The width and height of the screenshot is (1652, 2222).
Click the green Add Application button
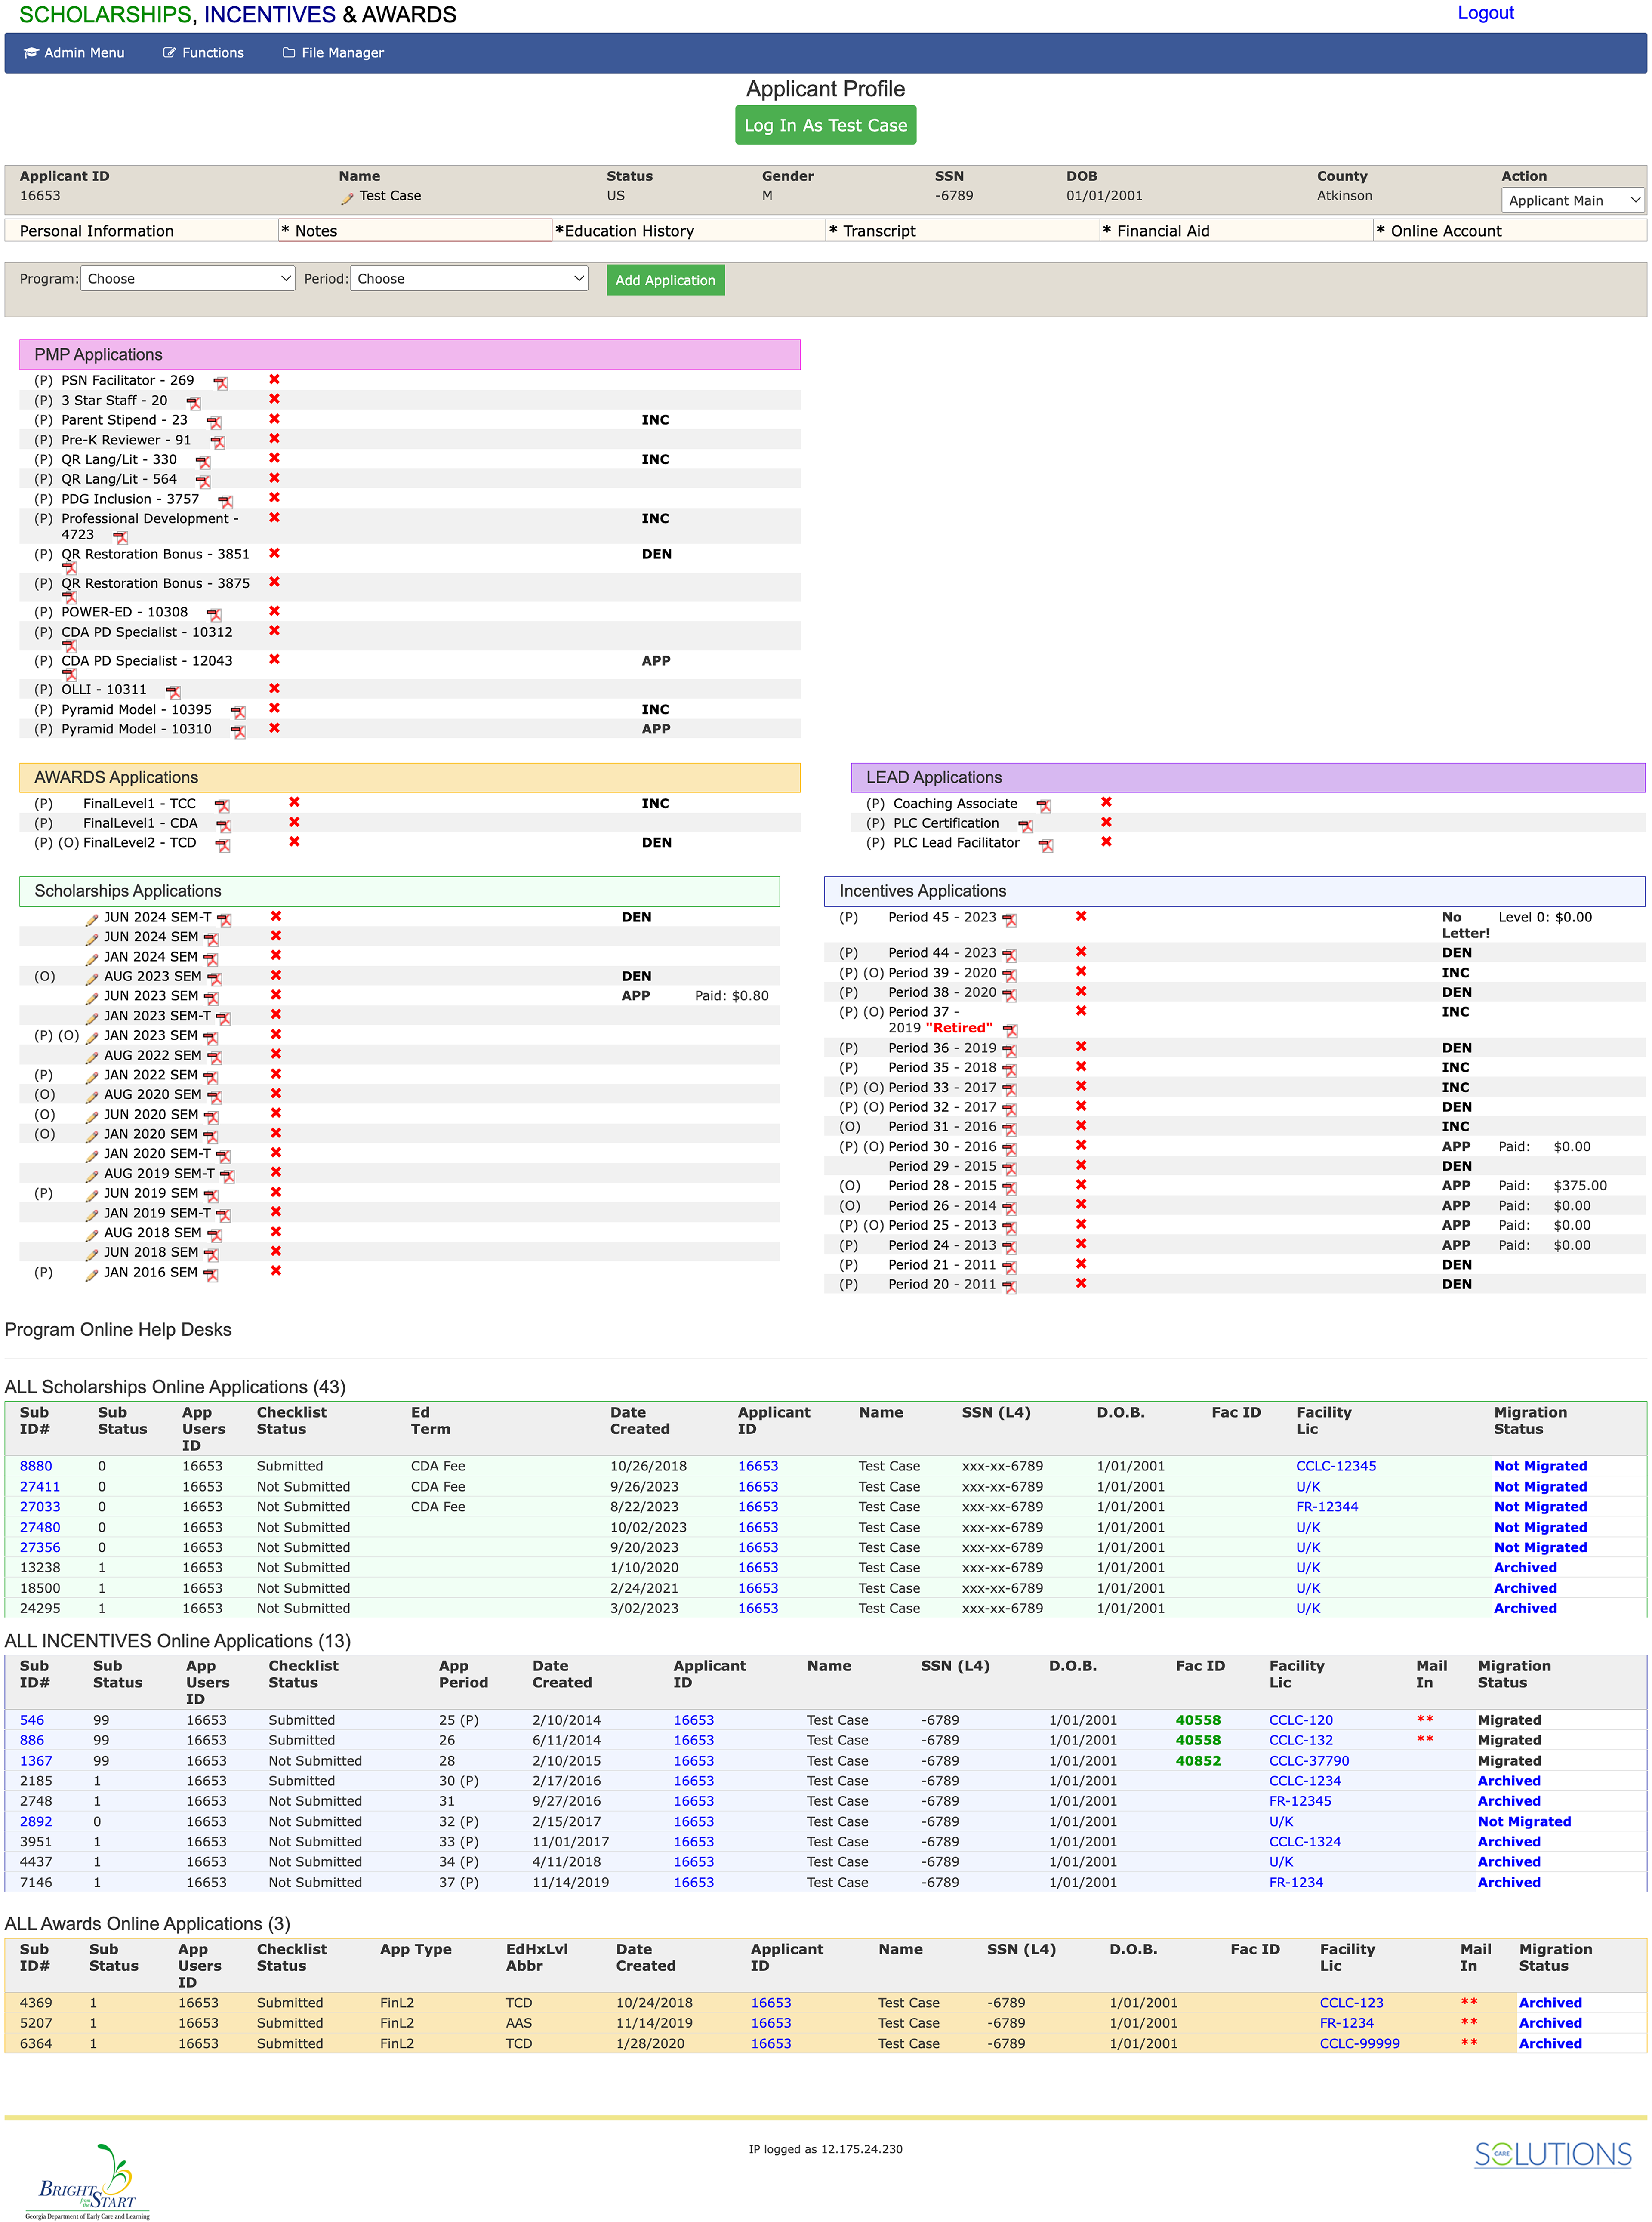665,280
